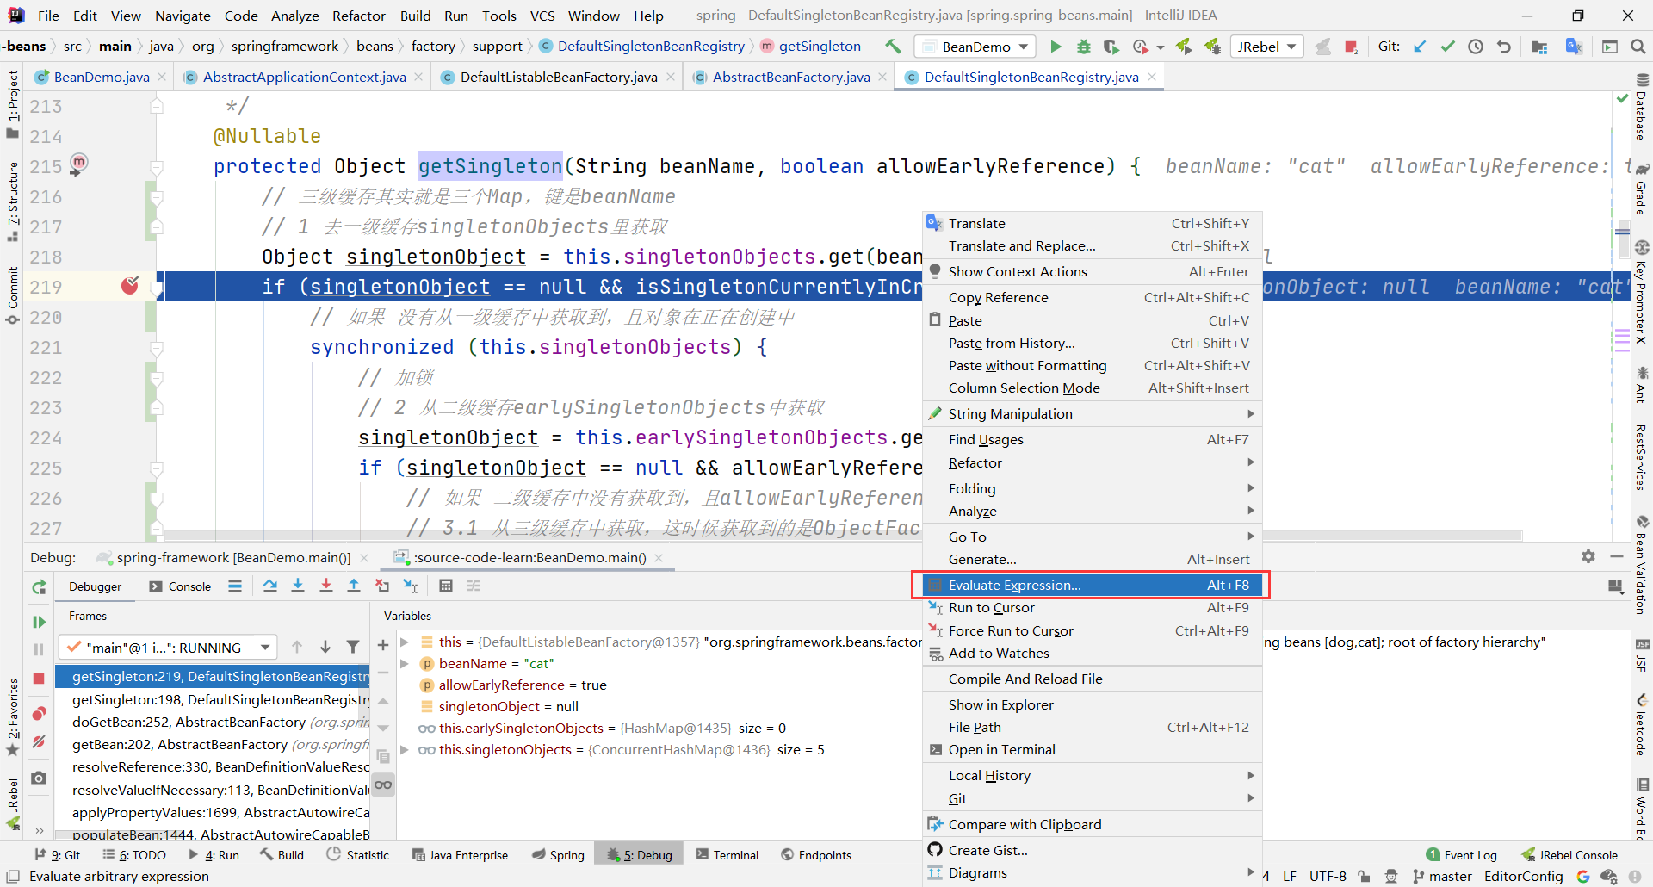Open the BeanDemo run configuration dropdown
Viewport: 1653px width, 887px height.
(975, 47)
